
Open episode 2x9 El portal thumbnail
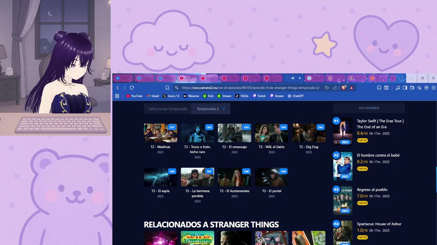(271, 177)
